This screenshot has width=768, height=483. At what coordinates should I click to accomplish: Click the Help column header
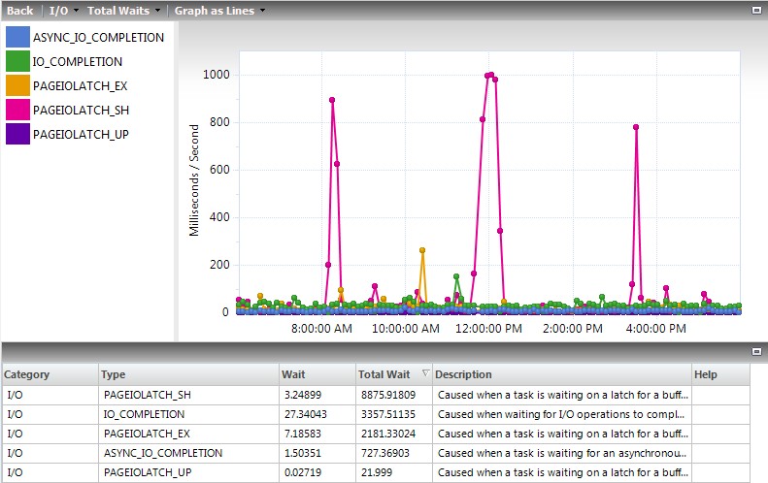718,374
